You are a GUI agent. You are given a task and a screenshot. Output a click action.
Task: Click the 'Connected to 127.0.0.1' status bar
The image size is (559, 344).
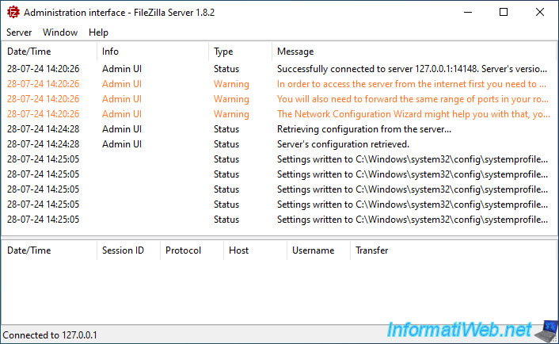coord(50,335)
